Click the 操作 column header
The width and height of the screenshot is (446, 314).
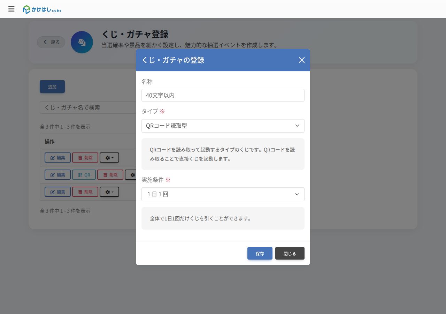pyautogui.click(x=49, y=142)
